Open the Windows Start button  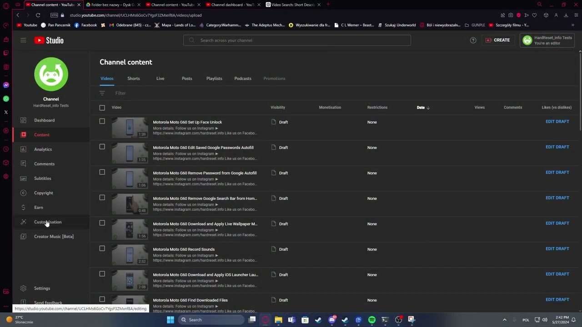pos(170,320)
